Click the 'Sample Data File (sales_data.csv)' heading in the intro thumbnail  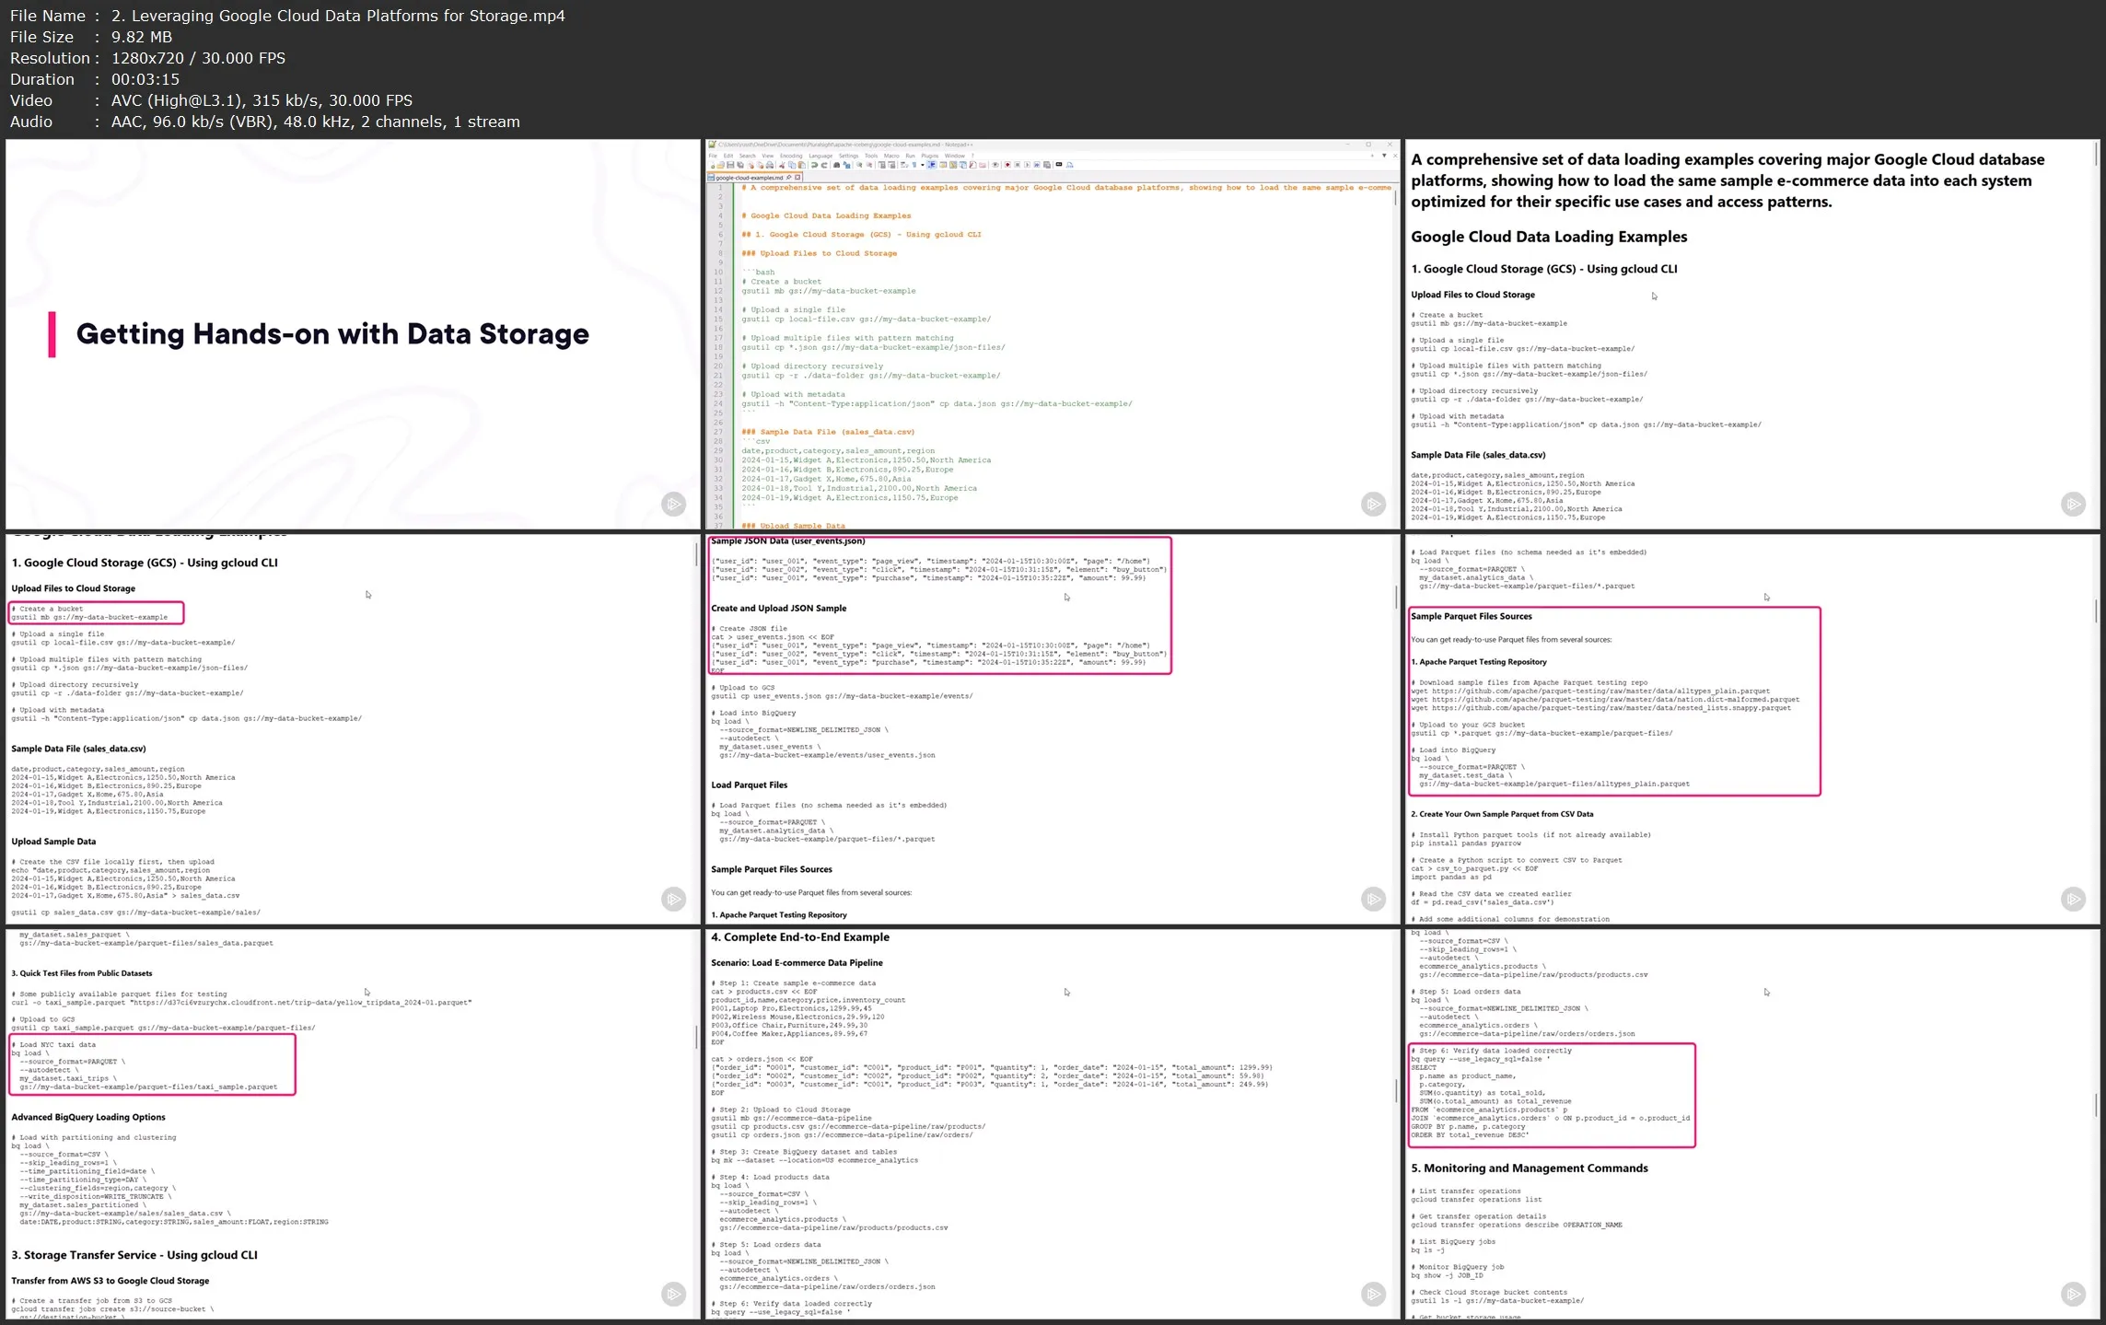tap(1478, 455)
